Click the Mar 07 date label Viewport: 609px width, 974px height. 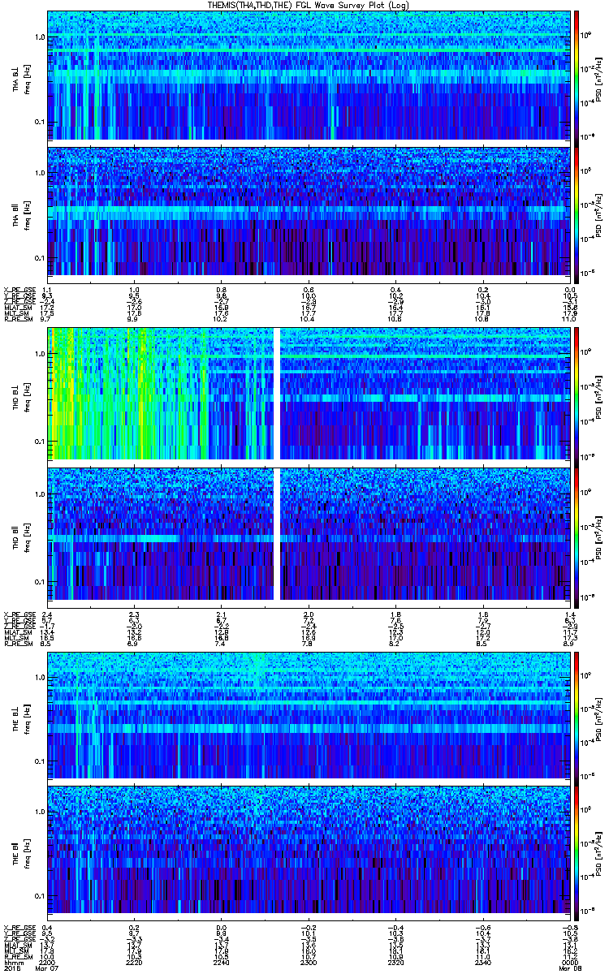click(x=48, y=968)
